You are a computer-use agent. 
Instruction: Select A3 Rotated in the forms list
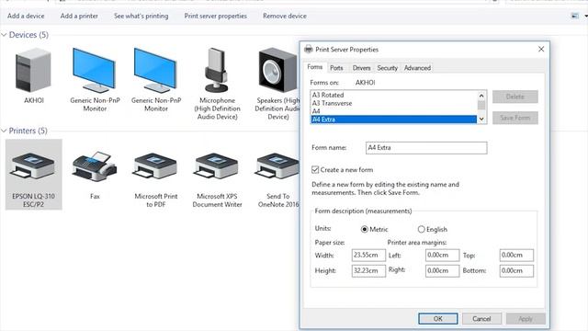(x=394, y=95)
